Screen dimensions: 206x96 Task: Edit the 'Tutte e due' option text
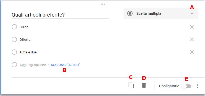pyautogui.click(x=28, y=52)
